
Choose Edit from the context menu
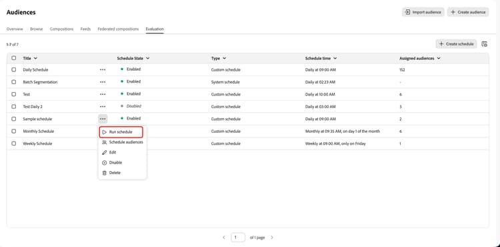[x=123, y=153]
